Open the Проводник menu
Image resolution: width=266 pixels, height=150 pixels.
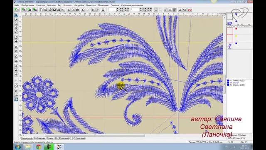(x=103, y=5)
